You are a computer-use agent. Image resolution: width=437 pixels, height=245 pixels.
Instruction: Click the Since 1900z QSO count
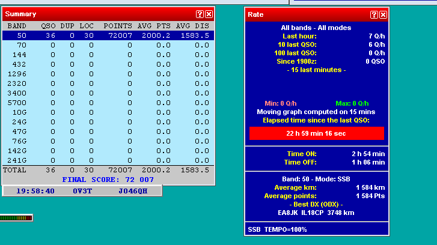click(375, 61)
